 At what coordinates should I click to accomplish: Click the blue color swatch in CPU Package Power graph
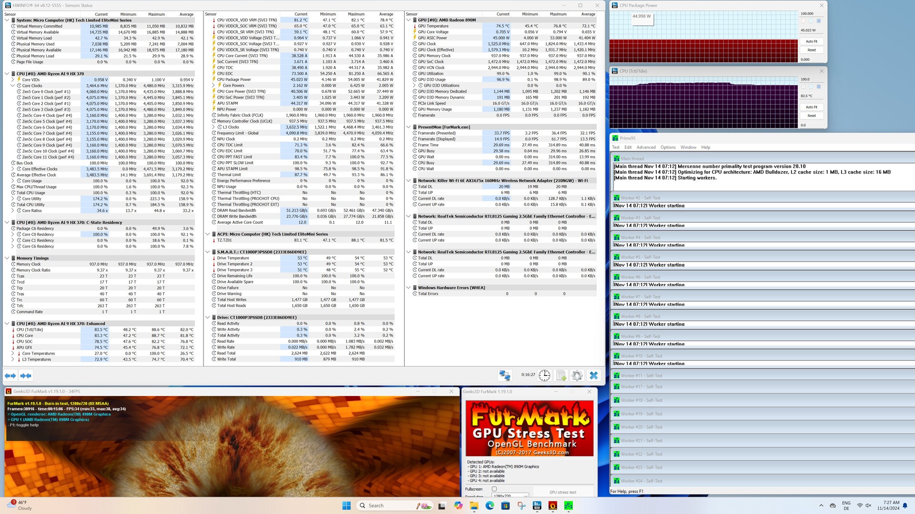[819, 21]
